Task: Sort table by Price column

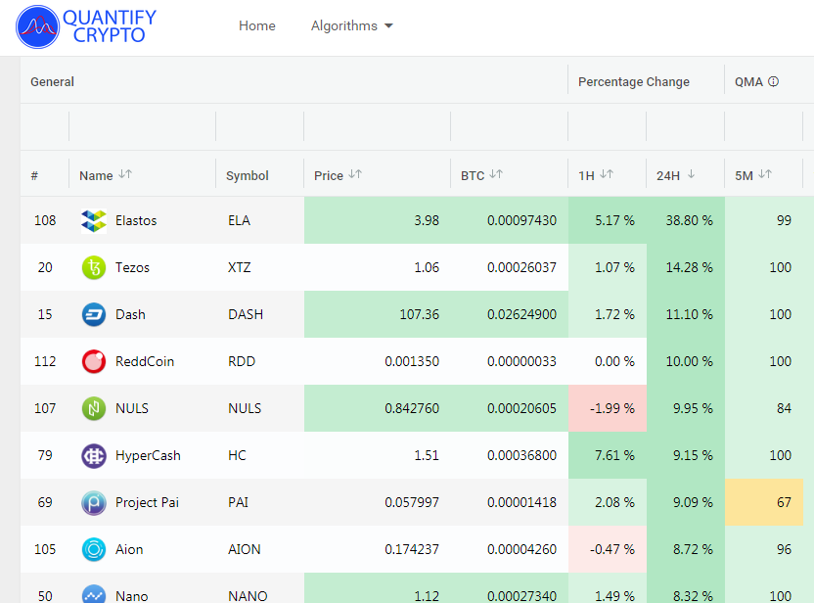Action: pos(355,174)
